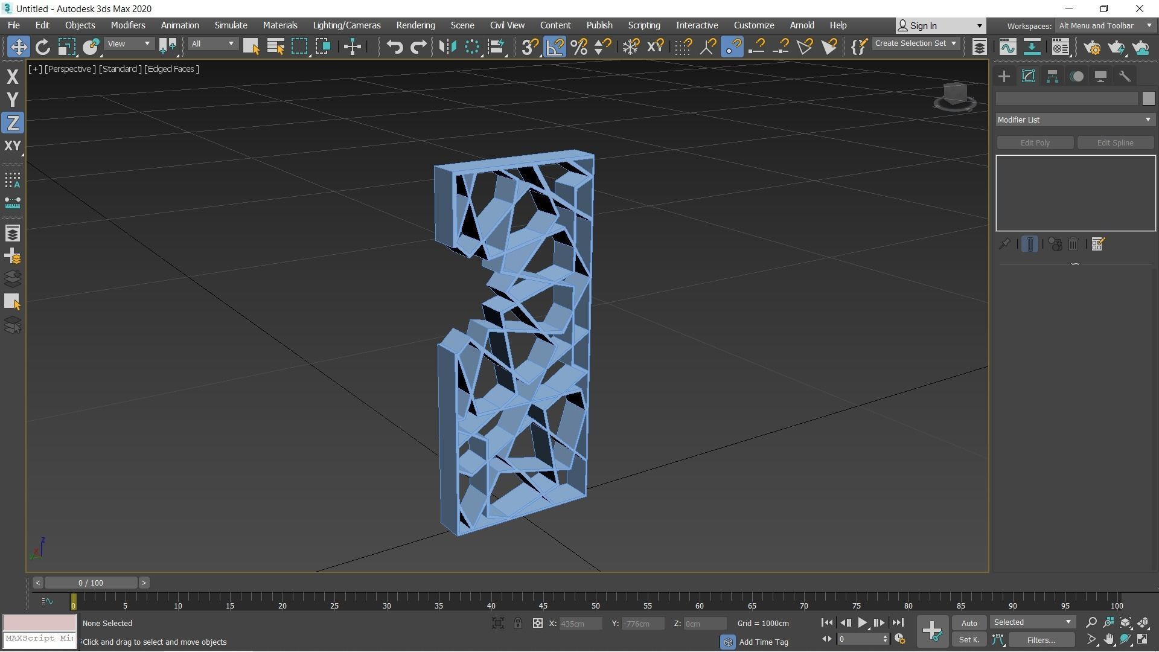This screenshot has height=652, width=1159.
Task: Open Workspaces selector dropdown
Action: tap(1105, 25)
